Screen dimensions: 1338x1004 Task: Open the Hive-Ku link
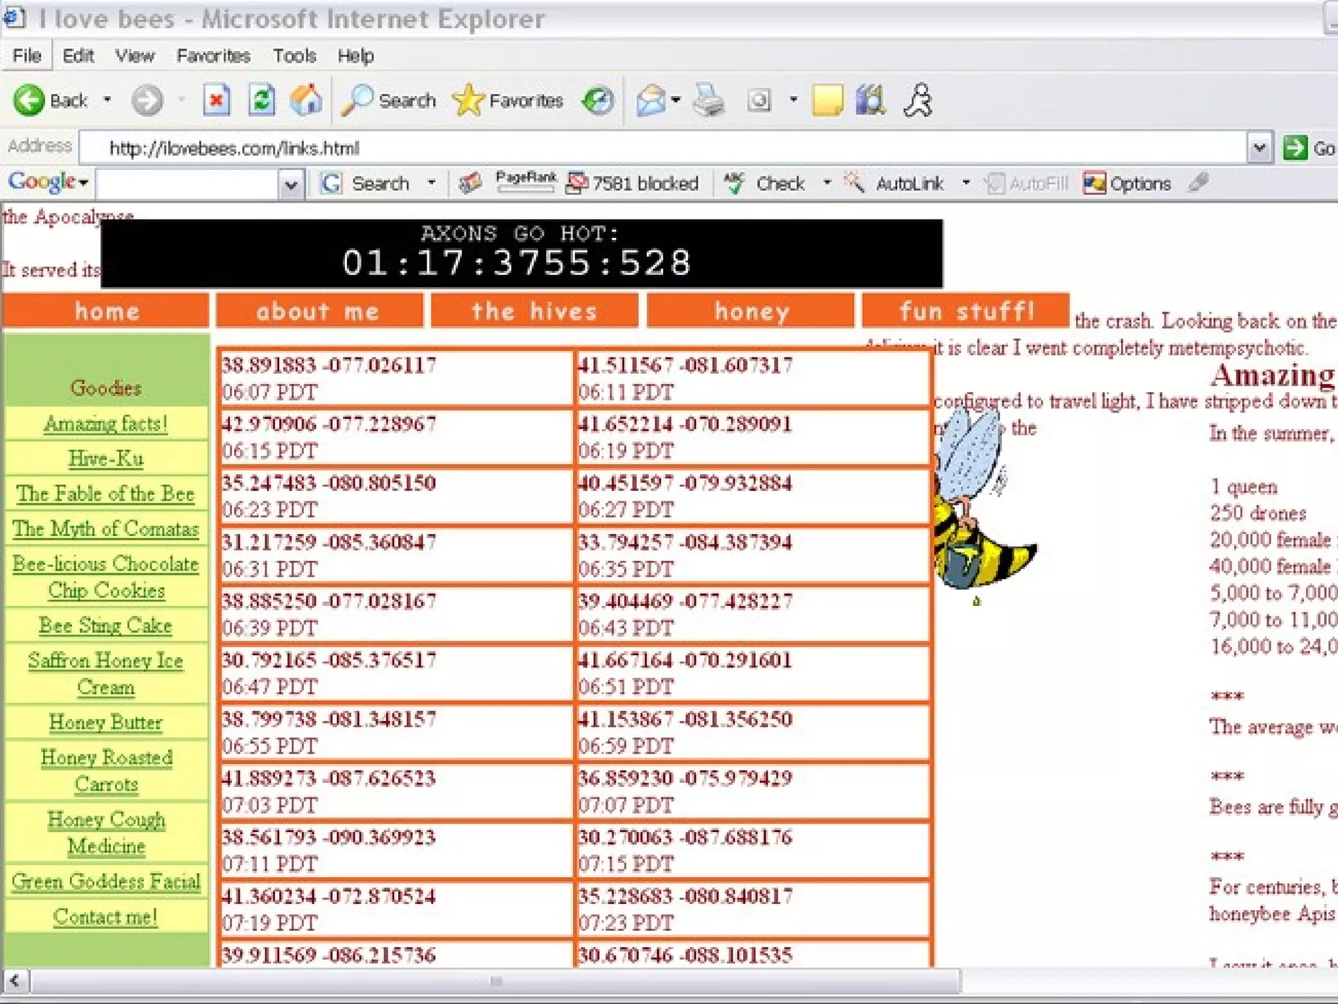(106, 458)
